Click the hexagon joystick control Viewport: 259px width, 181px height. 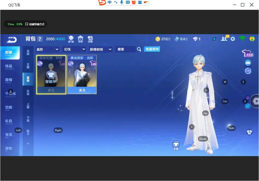255,101
